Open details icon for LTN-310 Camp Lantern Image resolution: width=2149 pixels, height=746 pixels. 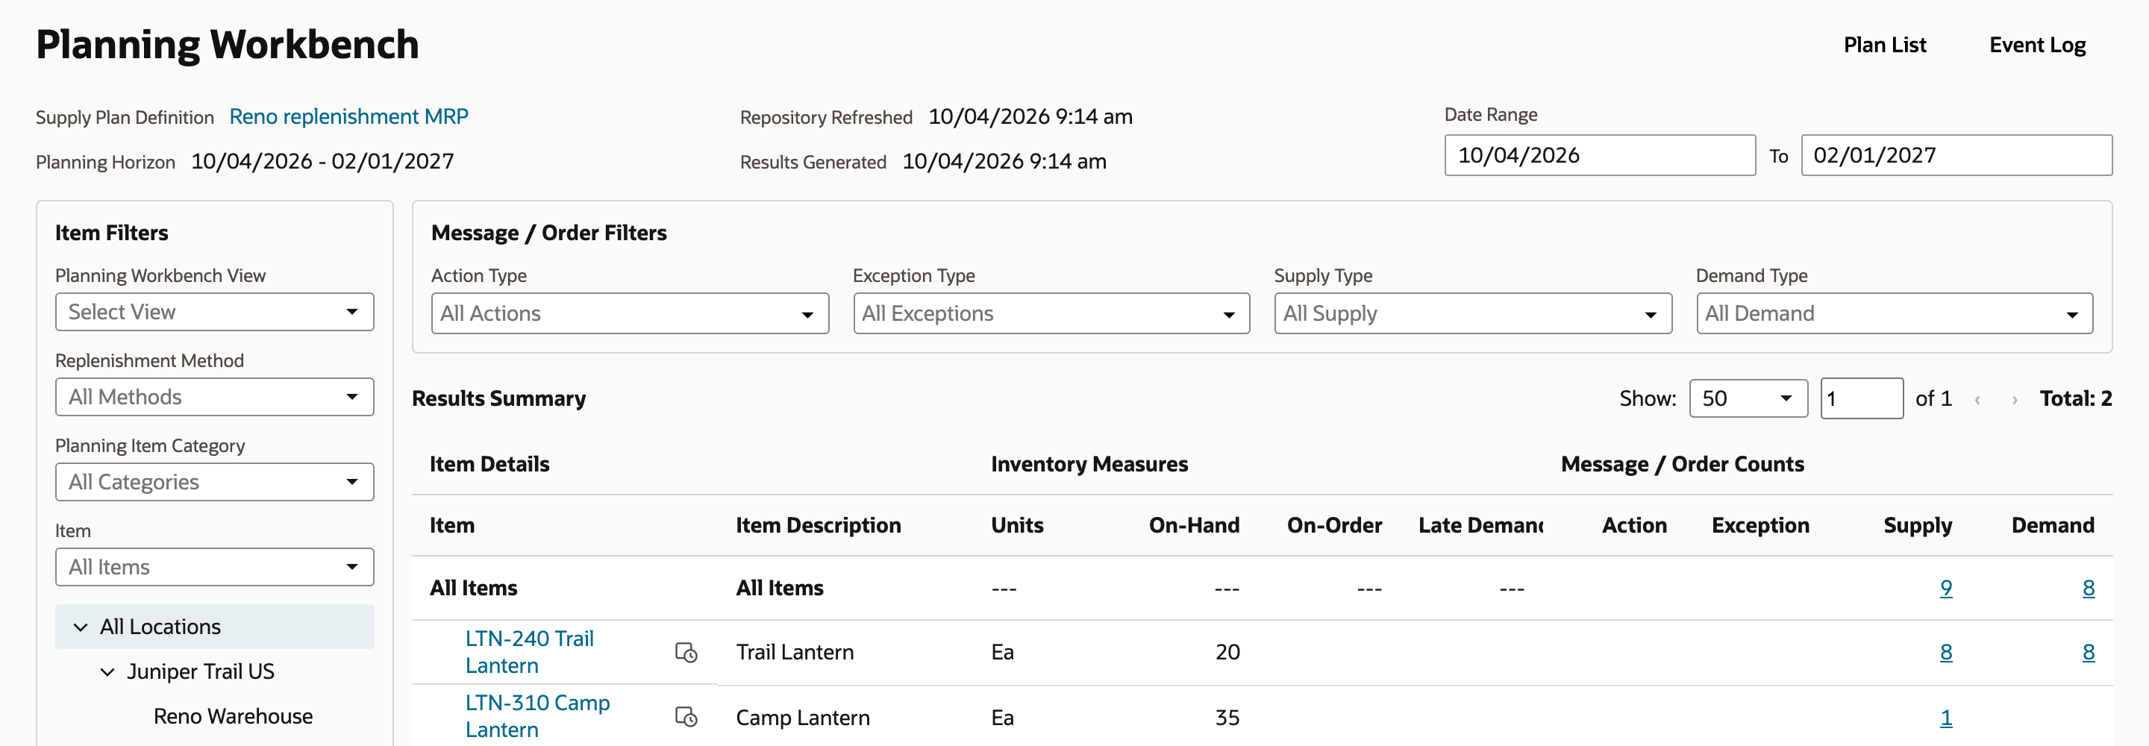tap(686, 717)
